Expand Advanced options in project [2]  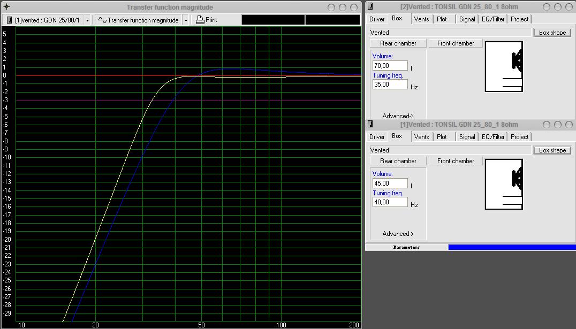[x=398, y=116]
